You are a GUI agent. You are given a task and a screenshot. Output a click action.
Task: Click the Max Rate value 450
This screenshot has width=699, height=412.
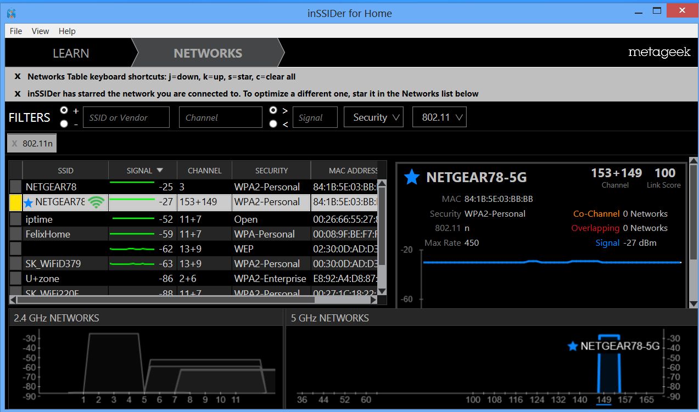(472, 242)
